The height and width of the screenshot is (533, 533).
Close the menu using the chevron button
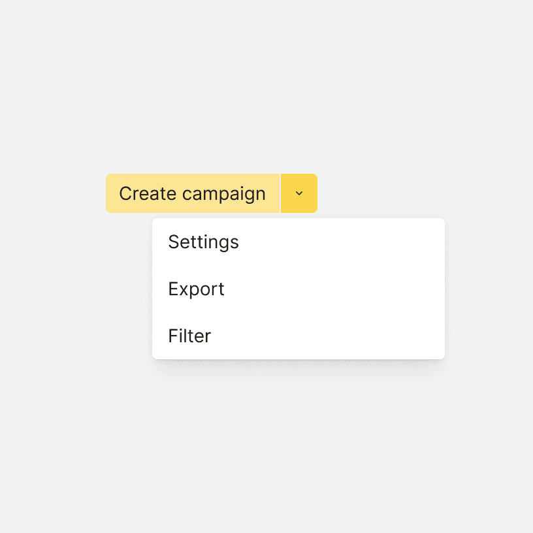[x=299, y=193]
